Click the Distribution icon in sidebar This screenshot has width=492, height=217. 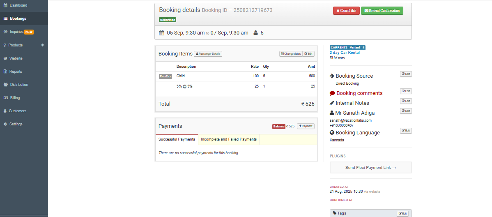(x=5, y=85)
